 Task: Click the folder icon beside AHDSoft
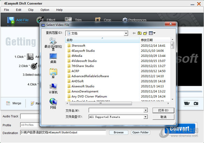click(69, 81)
